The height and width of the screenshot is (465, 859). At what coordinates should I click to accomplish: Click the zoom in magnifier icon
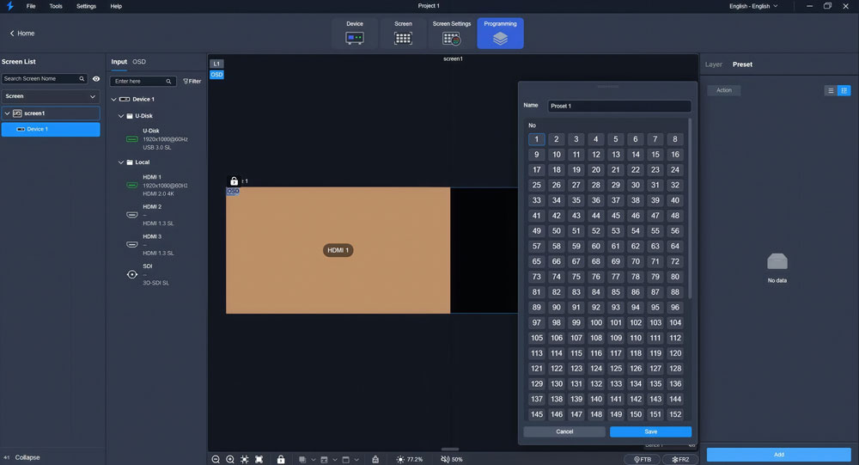pyautogui.click(x=230, y=459)
